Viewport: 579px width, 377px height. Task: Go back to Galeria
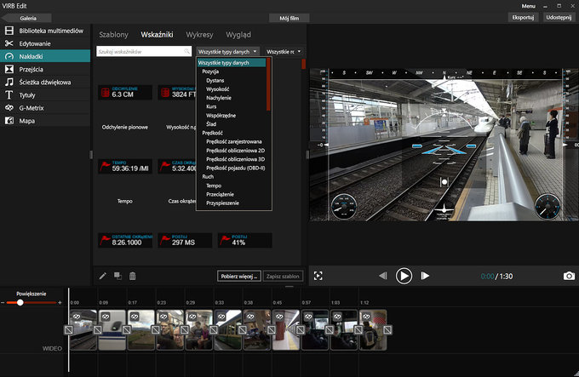click(26, 18)
